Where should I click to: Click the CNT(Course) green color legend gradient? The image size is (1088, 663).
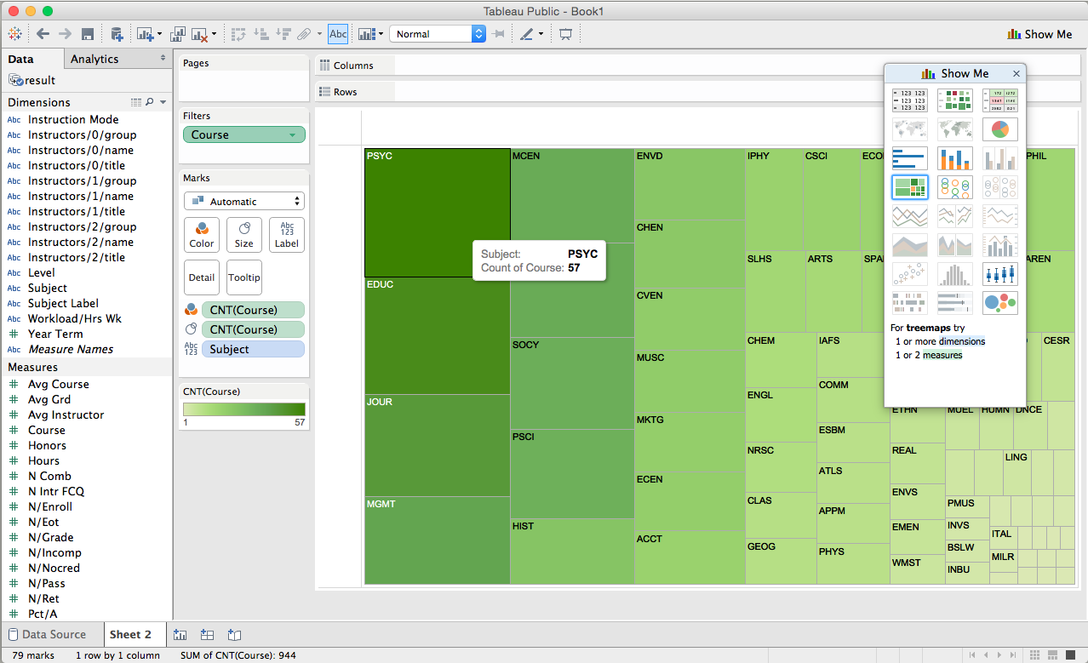[x=244, y=409]
